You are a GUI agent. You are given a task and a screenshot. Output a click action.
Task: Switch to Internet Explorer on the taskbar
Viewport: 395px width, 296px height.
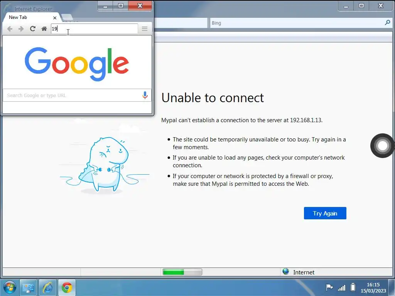(x=47, y=288)
